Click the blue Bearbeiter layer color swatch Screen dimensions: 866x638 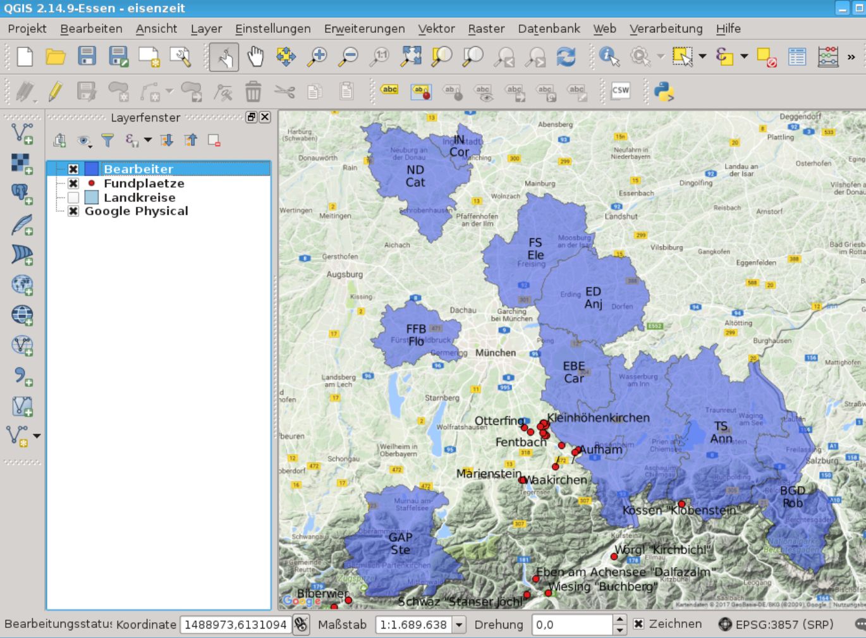[x=92, y=169]
